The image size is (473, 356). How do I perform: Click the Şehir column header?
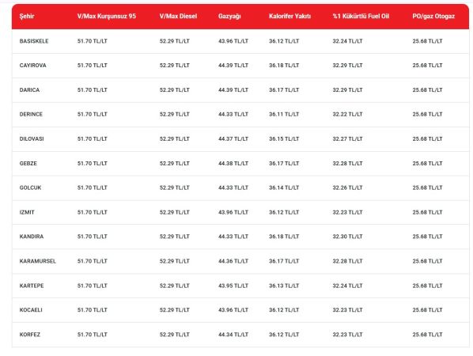[27, 17]
